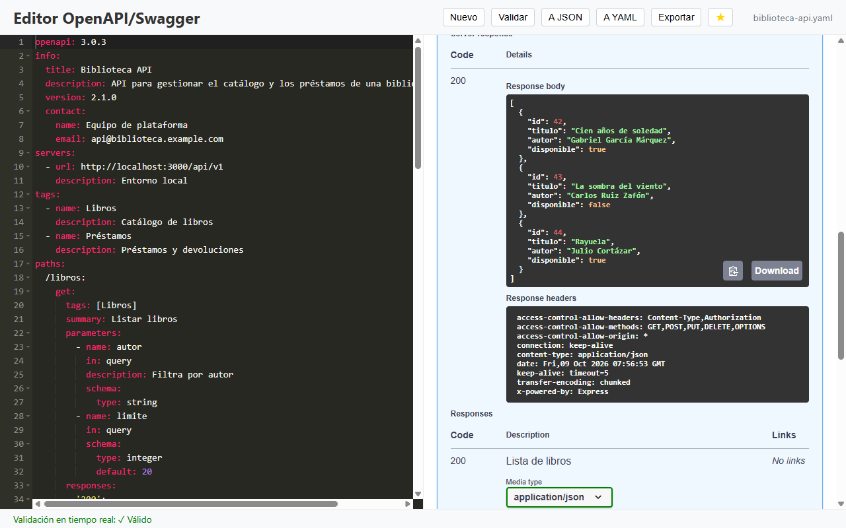The image size is (846, 528).
Task: Collapse the info block on line 2
Action: click(28, 56)
